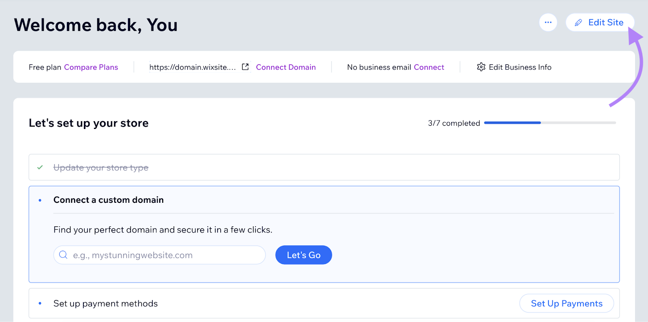Open Edit Business Info
This screenshot has height=322, width=648.
[520, 67]
